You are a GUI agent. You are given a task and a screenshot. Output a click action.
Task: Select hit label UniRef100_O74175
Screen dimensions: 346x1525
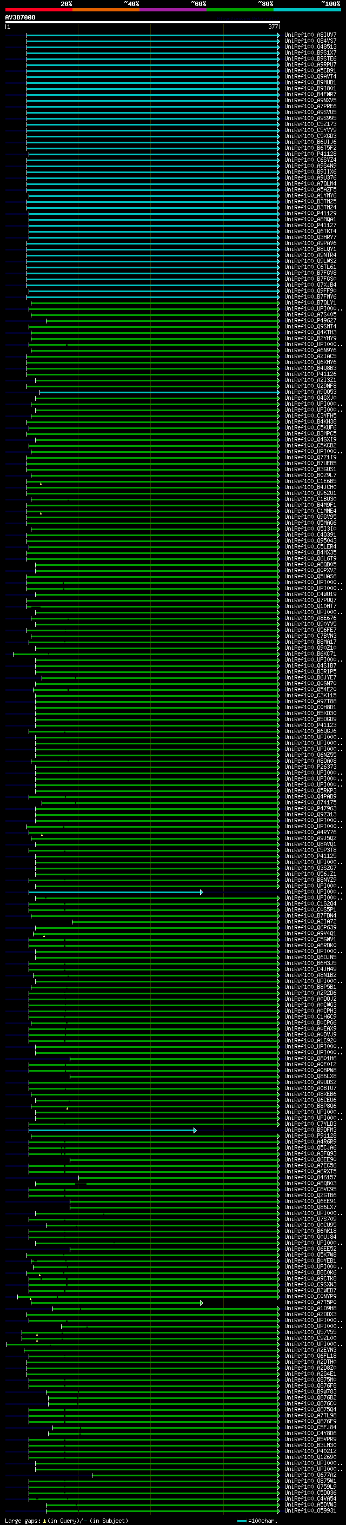pyautogui.click(x=310, y=803)
